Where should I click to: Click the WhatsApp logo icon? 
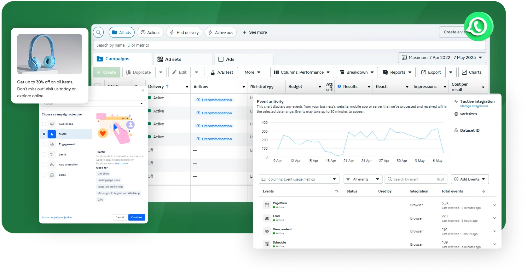pos(478,27)
